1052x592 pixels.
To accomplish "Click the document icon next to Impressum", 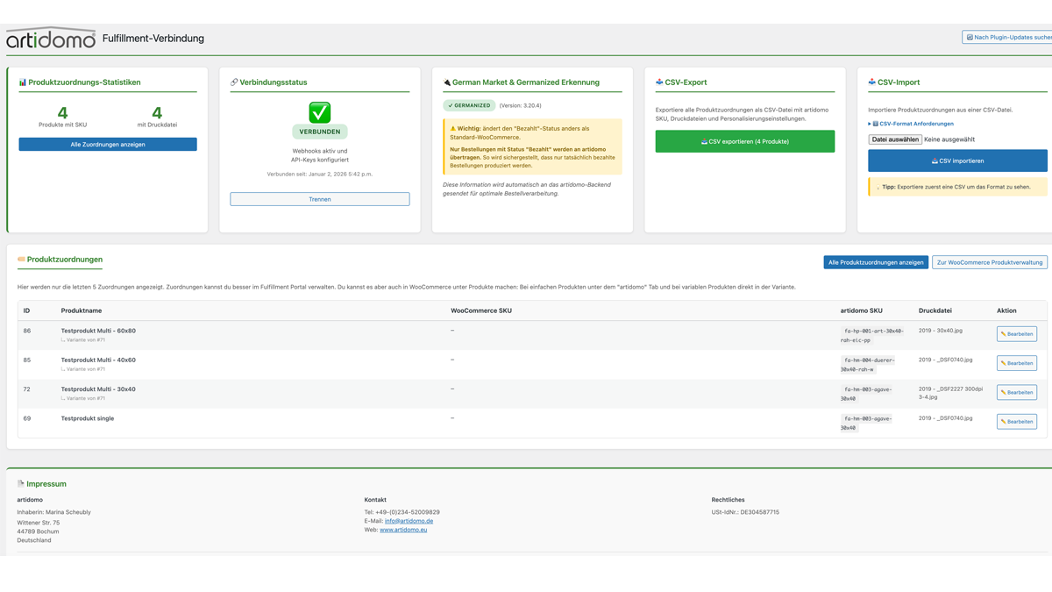I will [22, 483].
